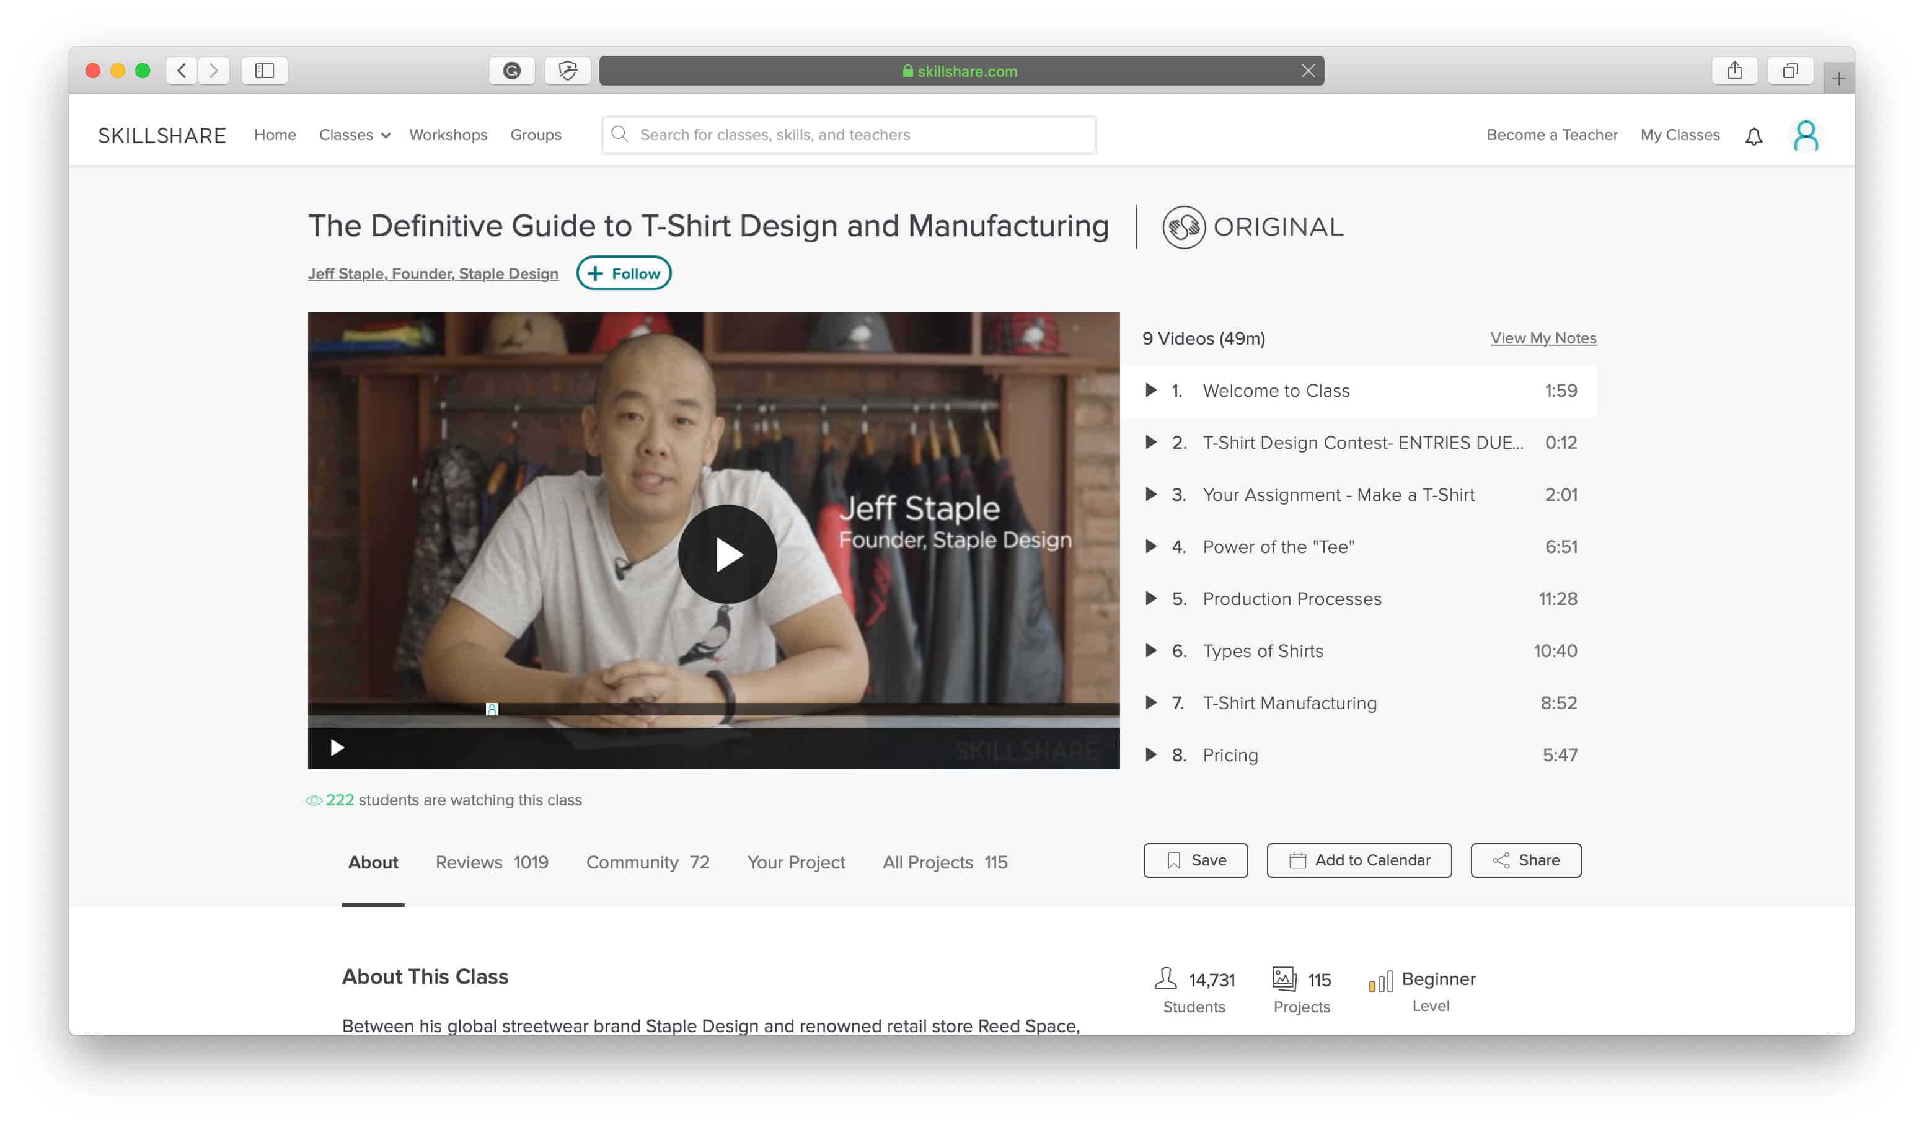Select the Production Processes lesson title
This screenshot has height=1127, width=1924.
(x=1292, y=599)
